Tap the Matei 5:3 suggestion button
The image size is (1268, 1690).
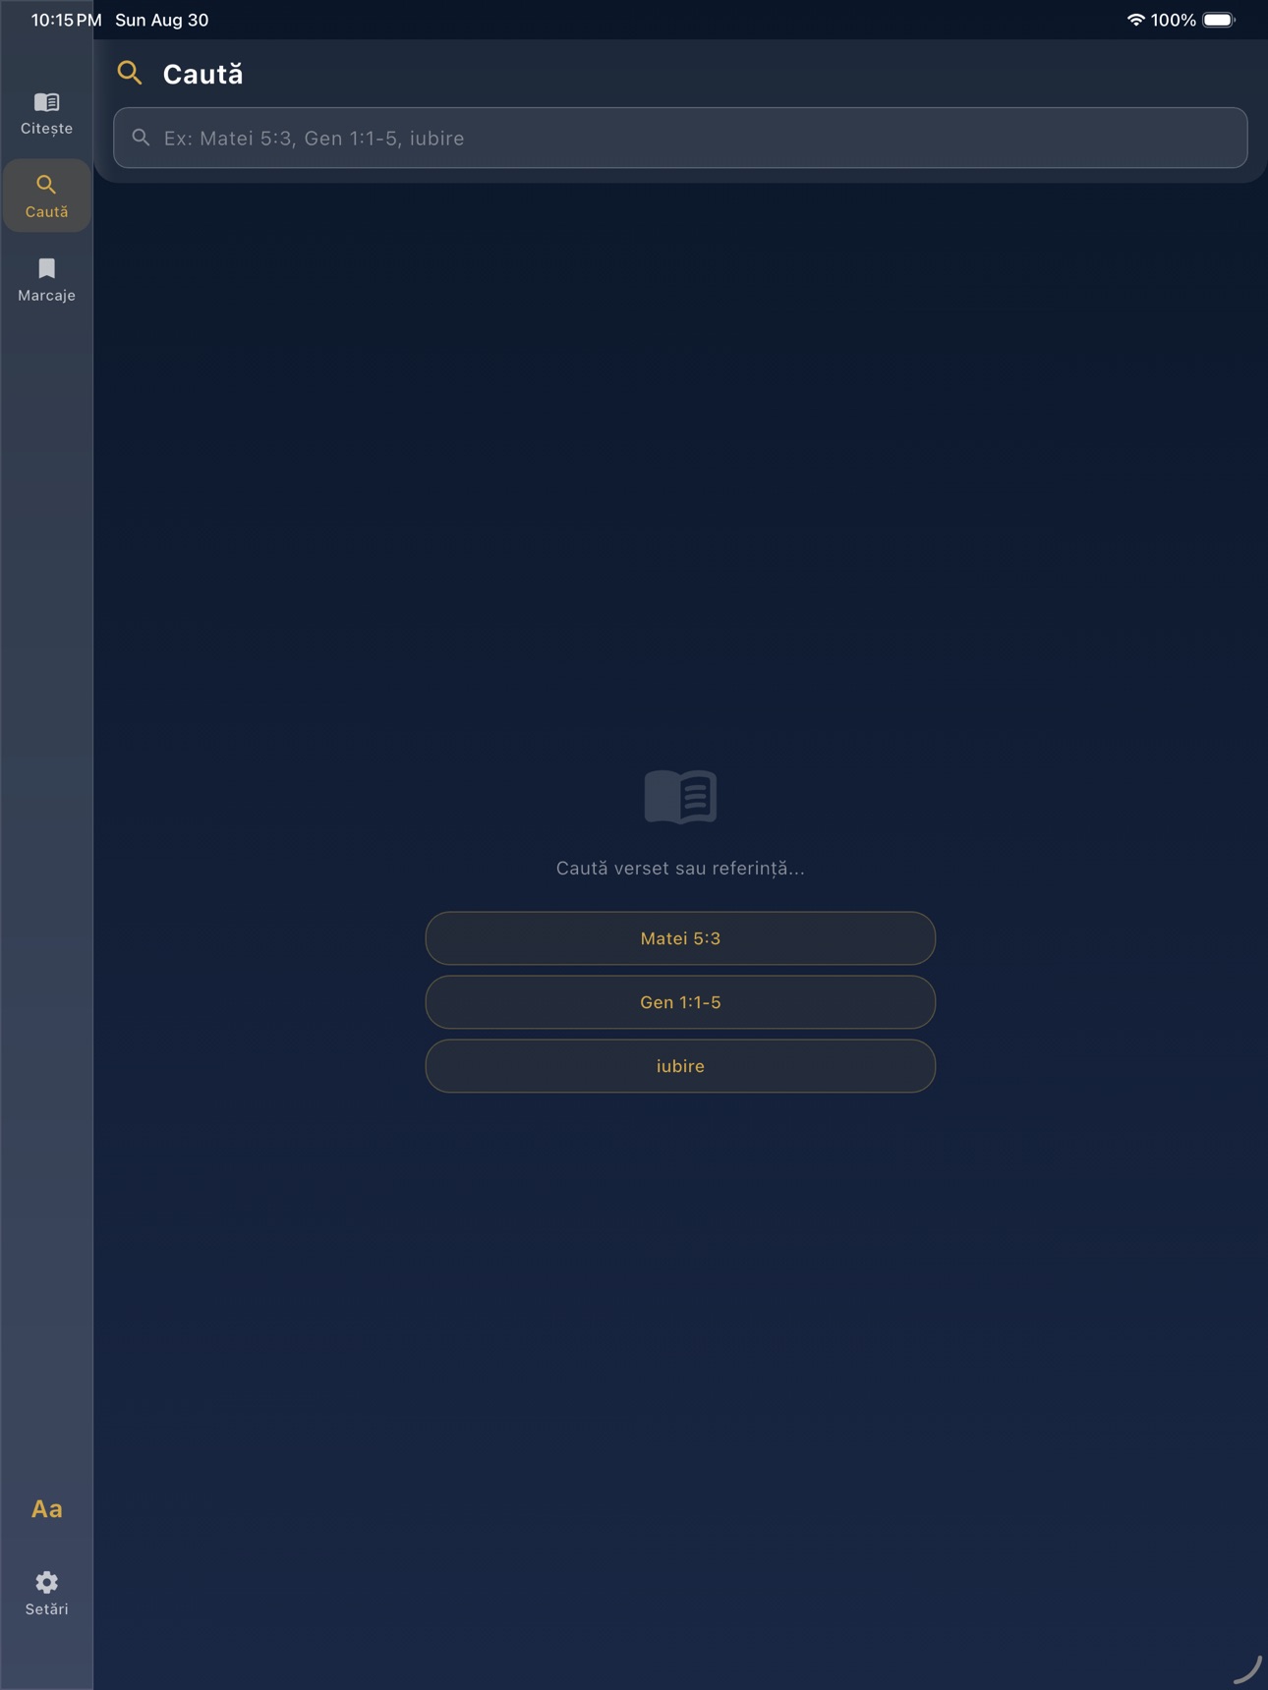coord(680,938)
